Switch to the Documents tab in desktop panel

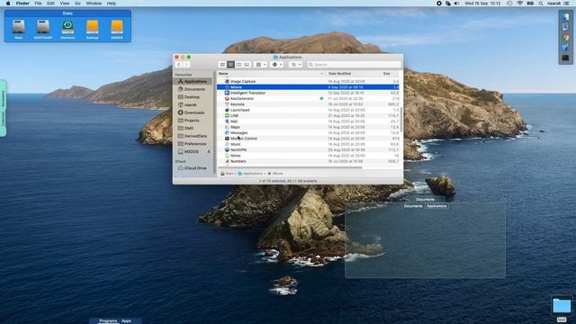[x=413, y=206]
